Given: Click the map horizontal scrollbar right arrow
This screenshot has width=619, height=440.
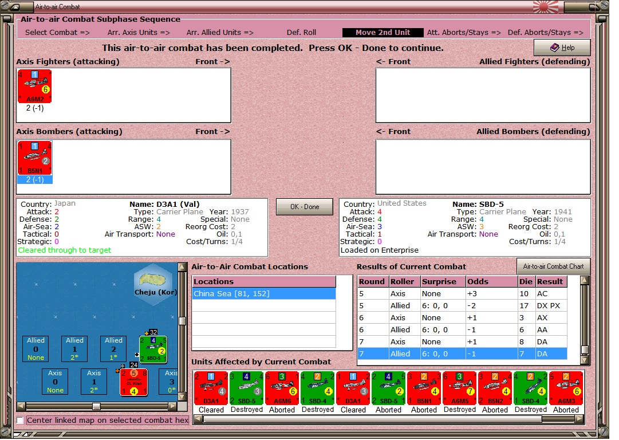Looking at the screenshot, I should (x=172, y=406).
